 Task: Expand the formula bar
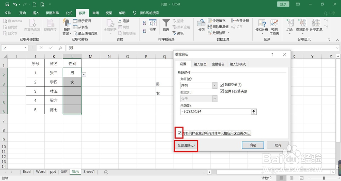tap(337, 48)
